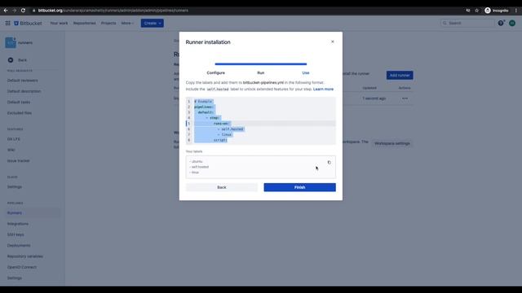
Task: Open Your work in top navigation
Action: (x=59, y=24)
